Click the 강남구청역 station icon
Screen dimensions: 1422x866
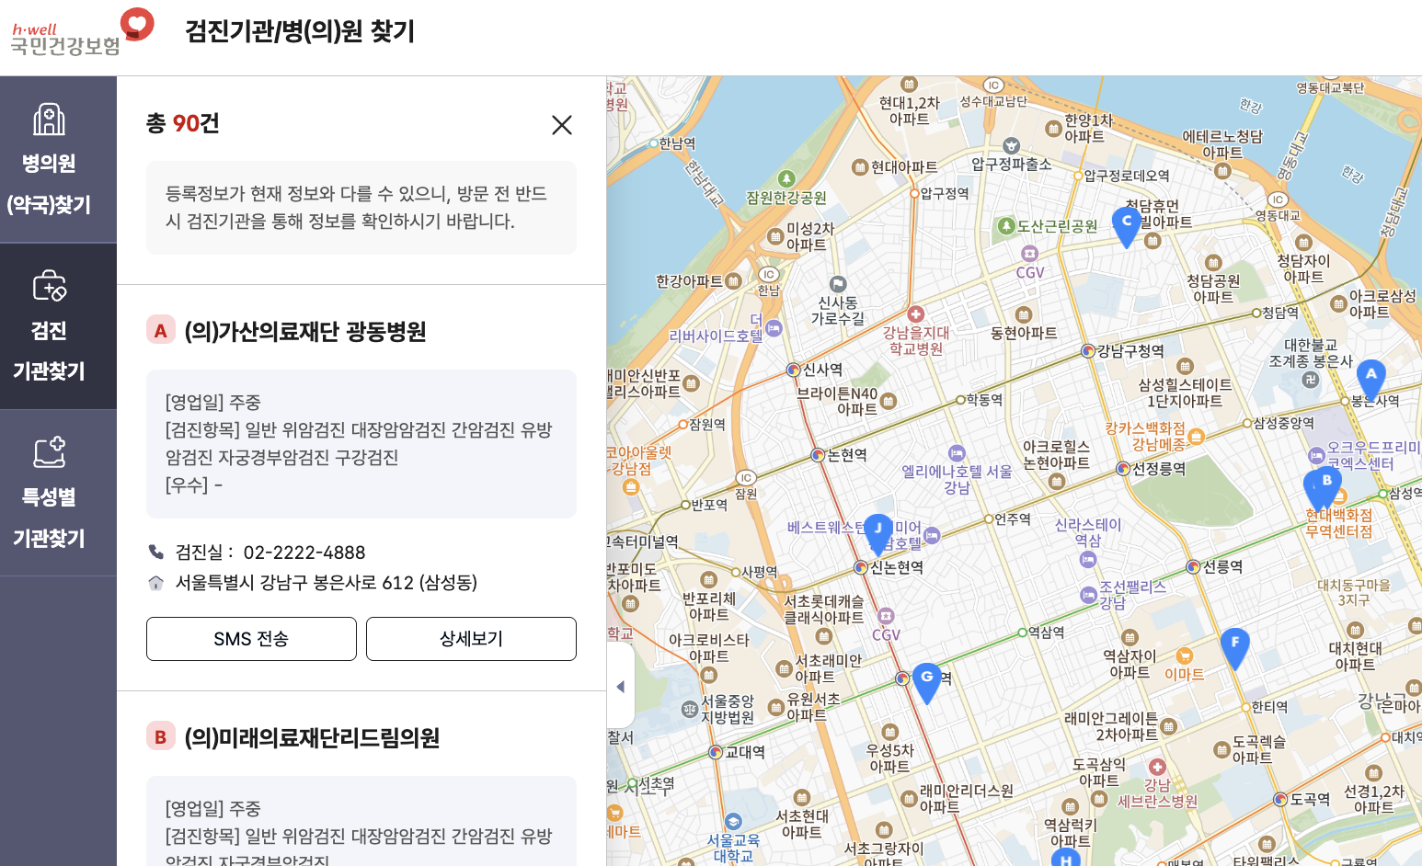pyautogui.click(x=1088, y=350)
